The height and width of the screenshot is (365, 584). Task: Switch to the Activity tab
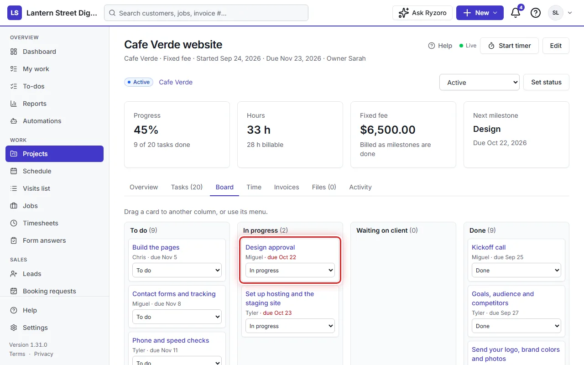tap(360, 187)
